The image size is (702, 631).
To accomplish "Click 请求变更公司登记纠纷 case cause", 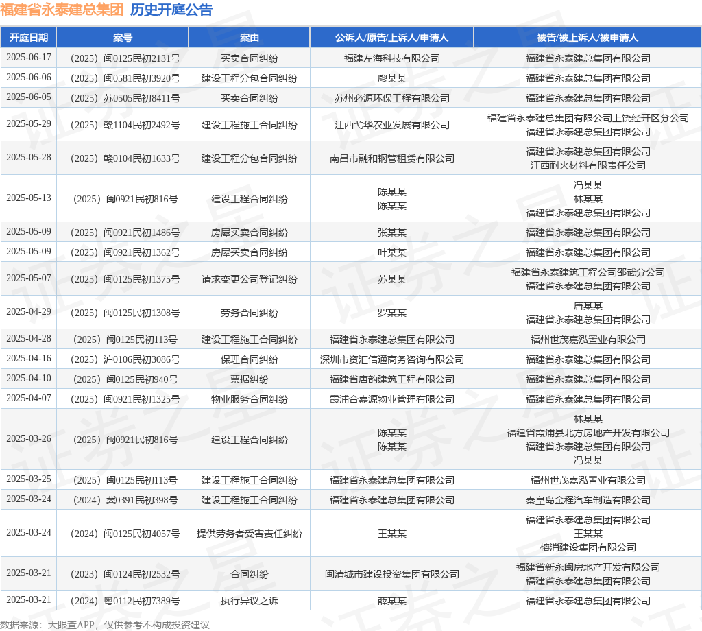I will coord(250,279).
